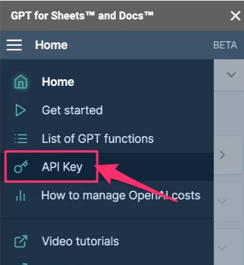244x265 pixels.
Task: Click the BETA label in the header
Action: click(225, 45)
